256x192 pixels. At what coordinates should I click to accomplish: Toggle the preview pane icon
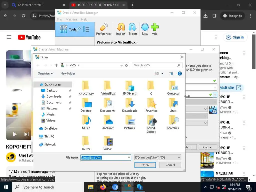pyautogui.click(x=170, y=73)
